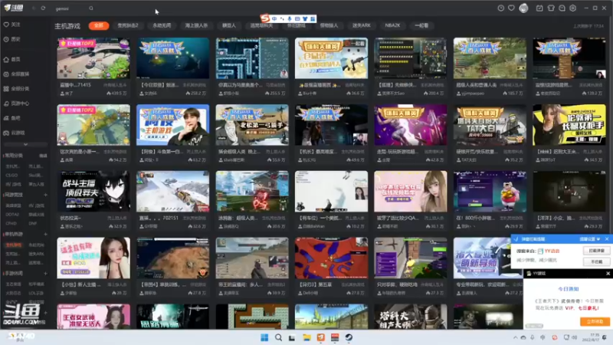Open the 历史 clock item in sidebar
The width and height of the screenshot is (613, 345).
coord(11,40)
